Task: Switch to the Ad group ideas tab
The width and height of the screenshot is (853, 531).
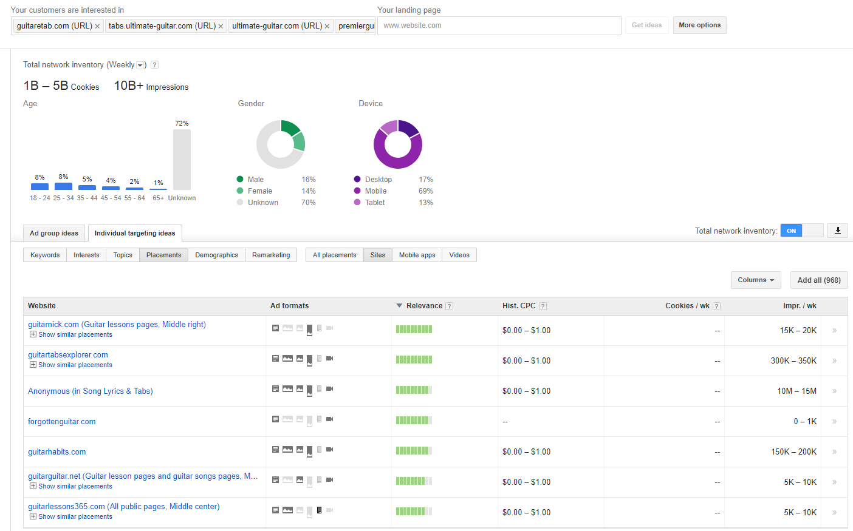Action: tap(54, 233)
